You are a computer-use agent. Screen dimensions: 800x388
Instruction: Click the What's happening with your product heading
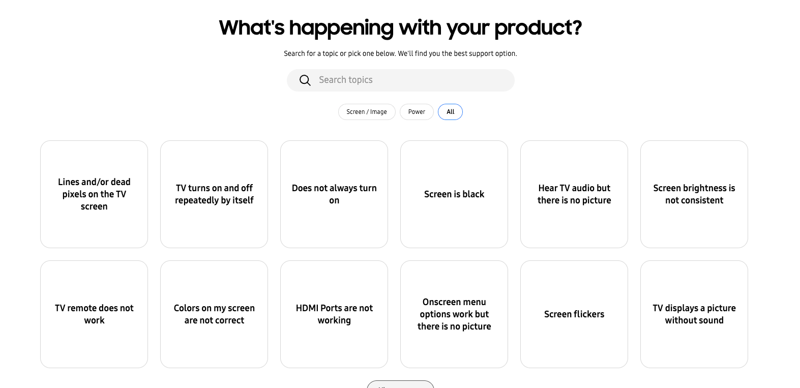pyautogui.click(x=400, y=27)
